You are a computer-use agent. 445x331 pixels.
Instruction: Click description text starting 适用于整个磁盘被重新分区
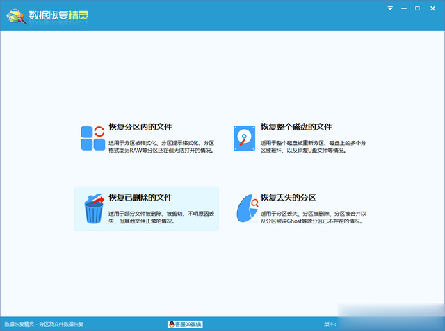tap(314, 146)
